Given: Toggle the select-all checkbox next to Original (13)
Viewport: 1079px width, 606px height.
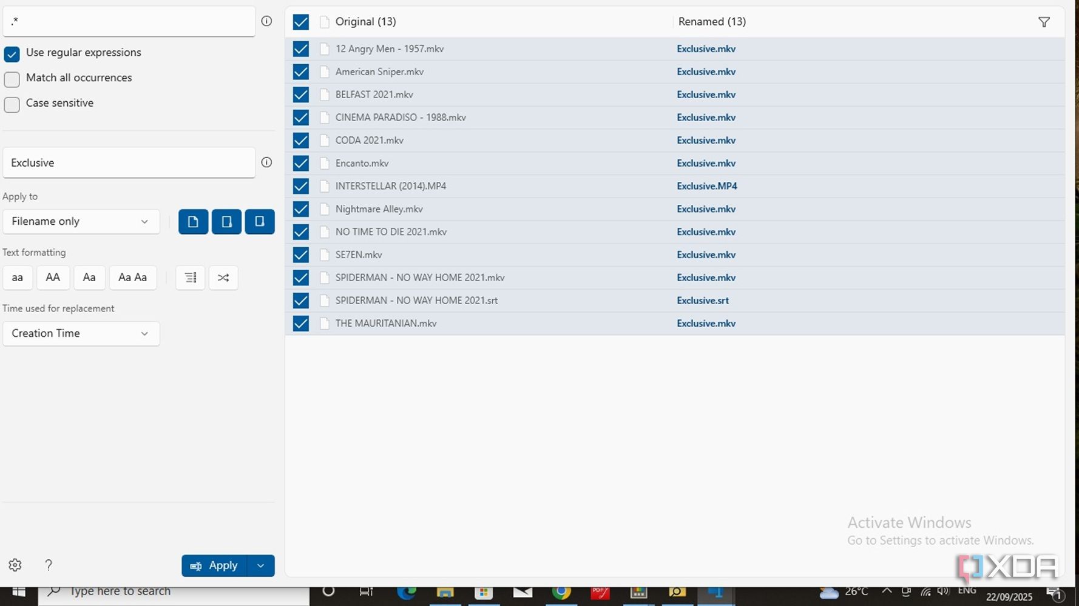Looking at the screenshot, I should tap(301, 22).
